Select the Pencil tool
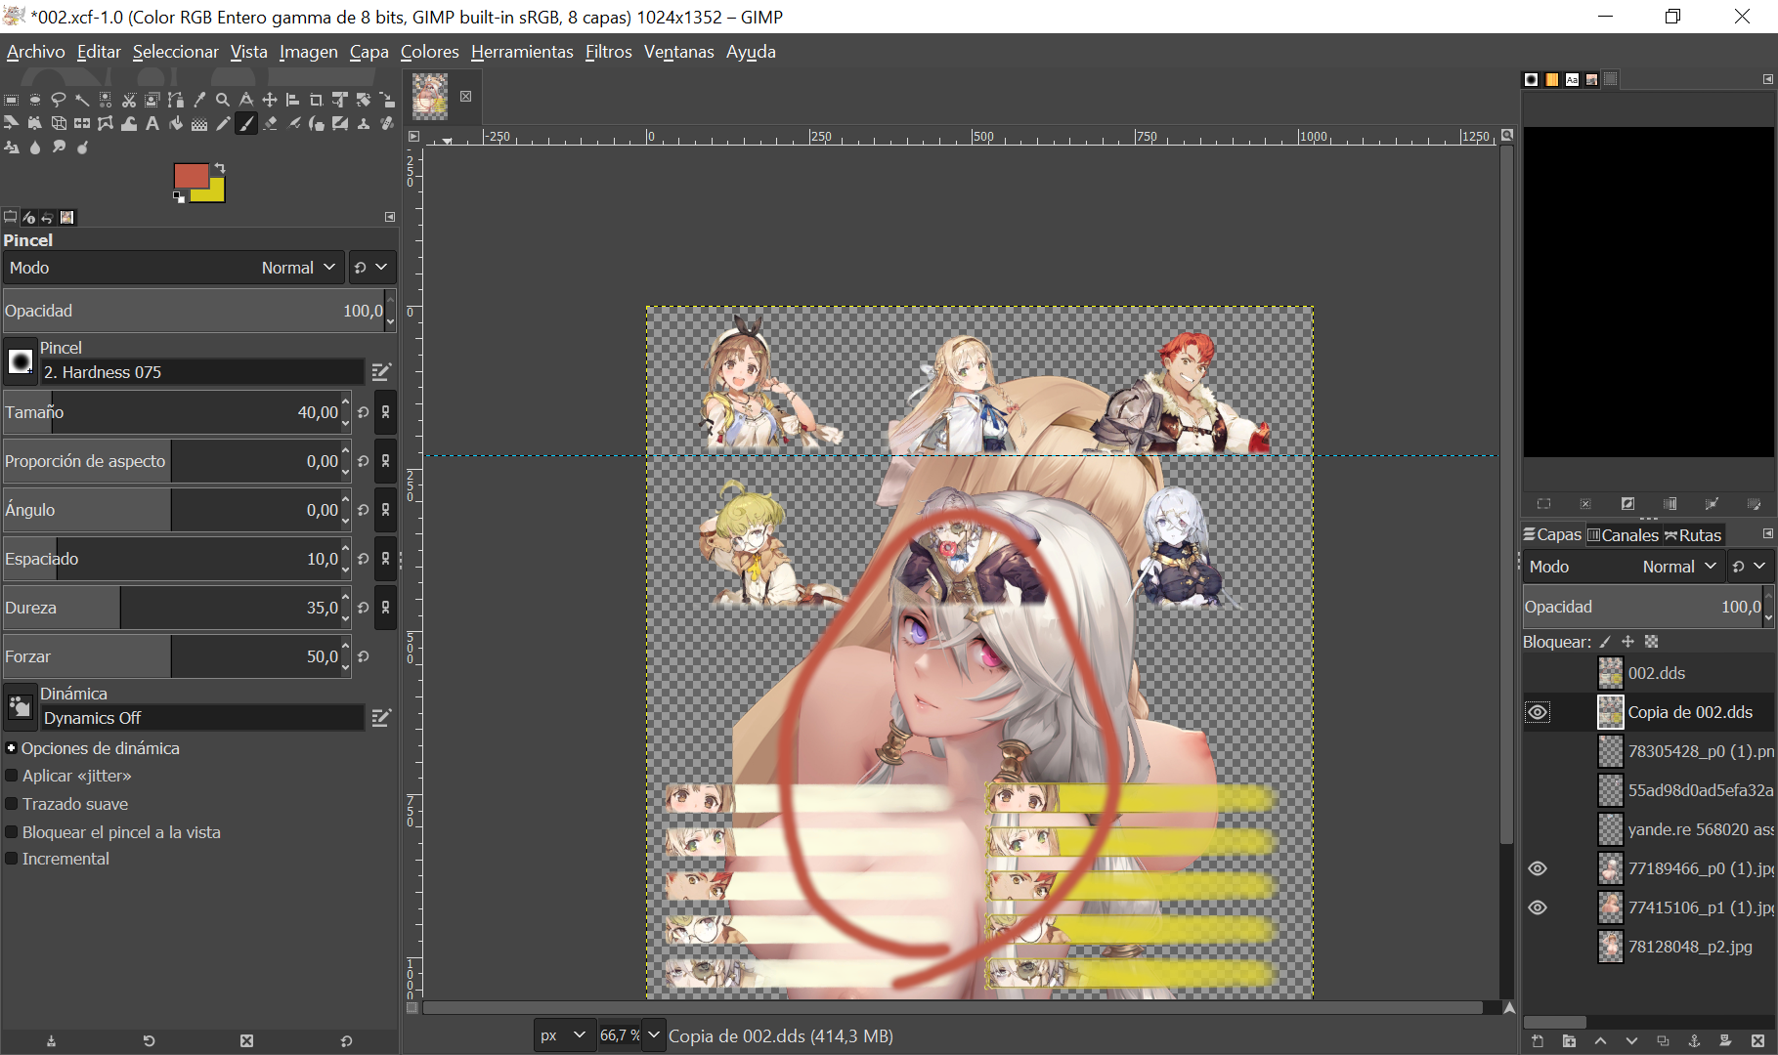Screen dimensions: 1778x1055 point(223,123)
